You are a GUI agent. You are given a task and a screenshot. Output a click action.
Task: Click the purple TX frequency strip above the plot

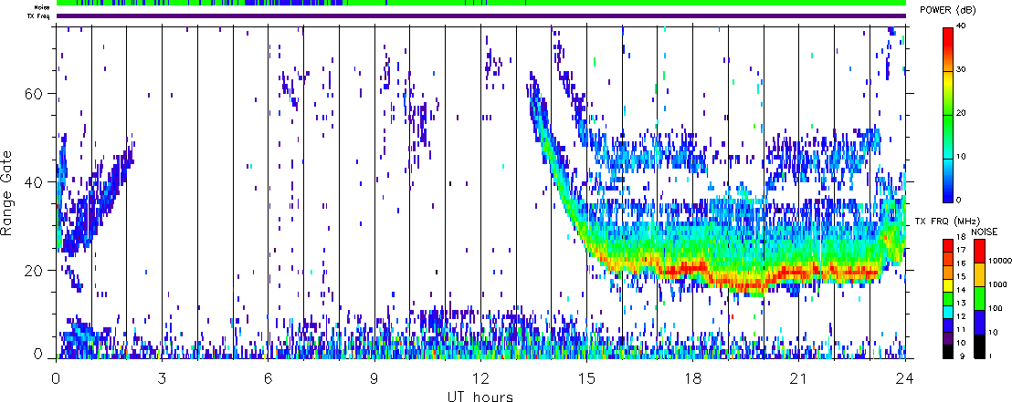coord(481,15)
